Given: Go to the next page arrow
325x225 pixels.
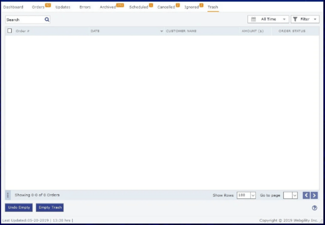Looking at the screenshot, I should [314, 195].
